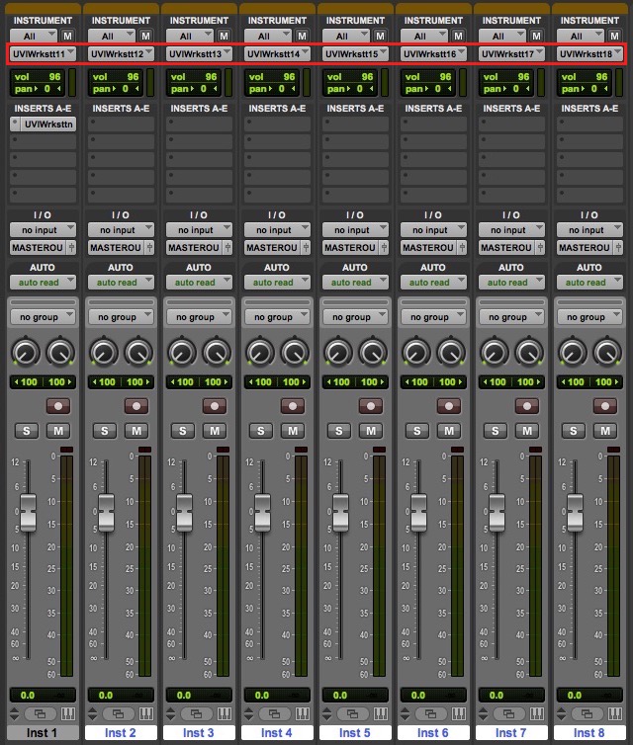Open the Inst 2 output window icon
The width and height of the screenshot is (633, 745).
pos(119,713)
